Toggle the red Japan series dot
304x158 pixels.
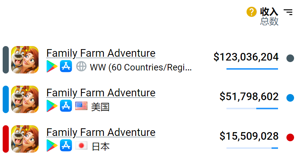pyautogui.click(x=290, y=137)
